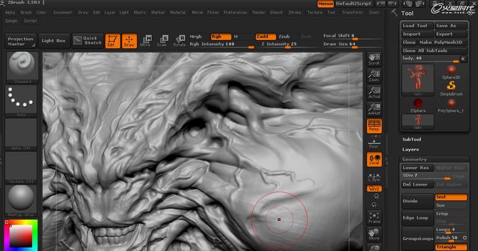
Task: Enable Mrgb paint mode
Action: pyautogui.click(x=196, y=36)
